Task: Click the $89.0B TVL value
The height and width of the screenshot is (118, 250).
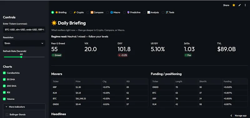Action: [x=226, y=49]
